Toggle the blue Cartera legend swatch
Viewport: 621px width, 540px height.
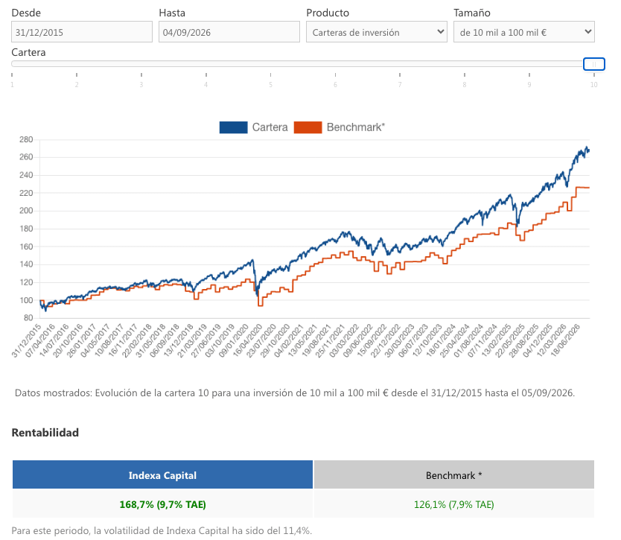pos(233,127)
